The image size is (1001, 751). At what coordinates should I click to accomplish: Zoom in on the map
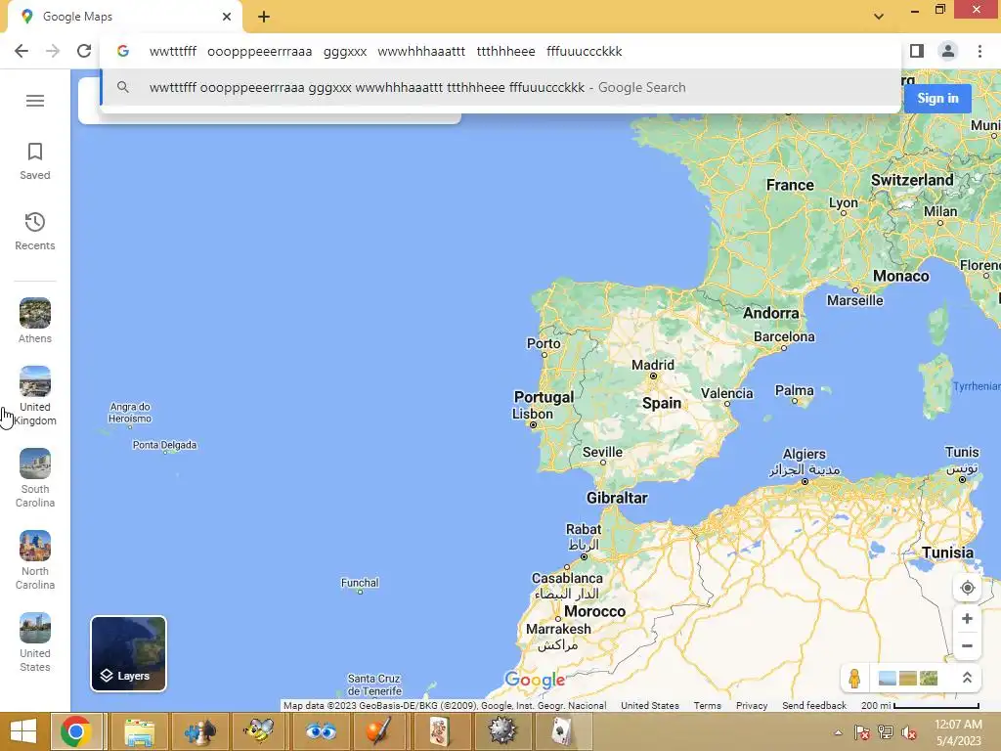pos(967,619)
